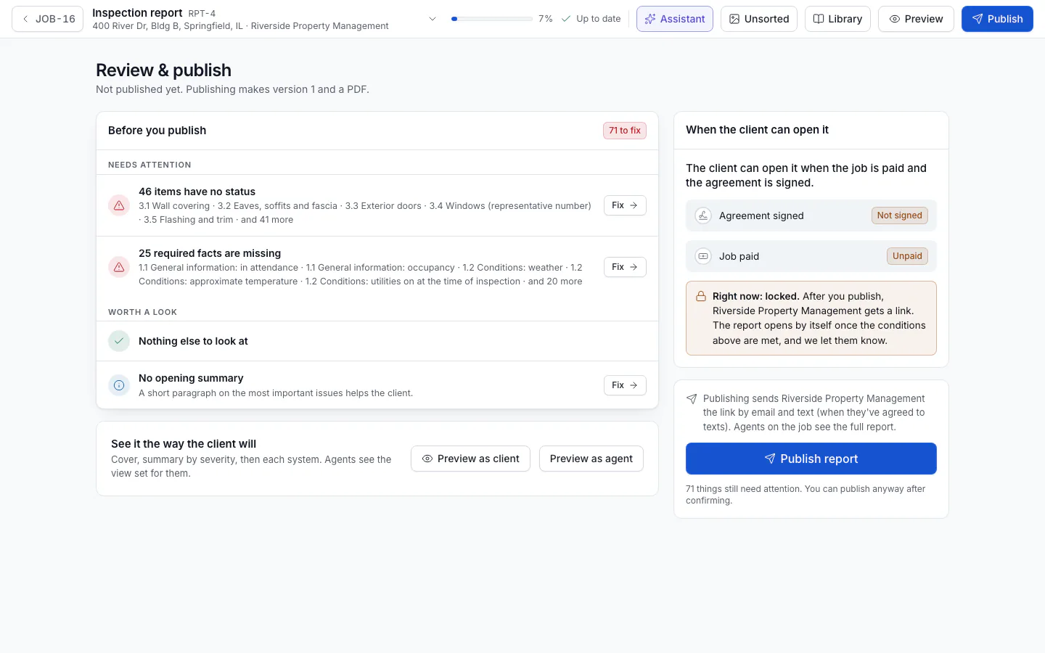The image size is (1045, 653).
Task: Click the 71 to fix badge
Action: click(x=625, y=131)
